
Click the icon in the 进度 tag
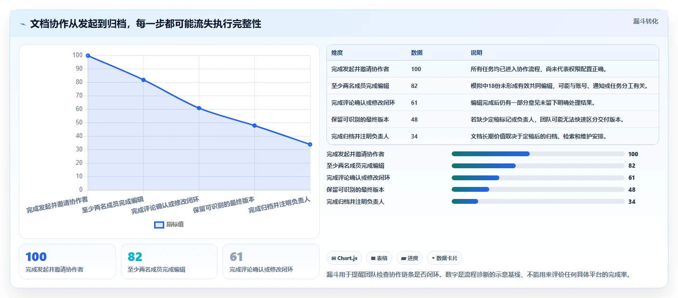(404, 259)
